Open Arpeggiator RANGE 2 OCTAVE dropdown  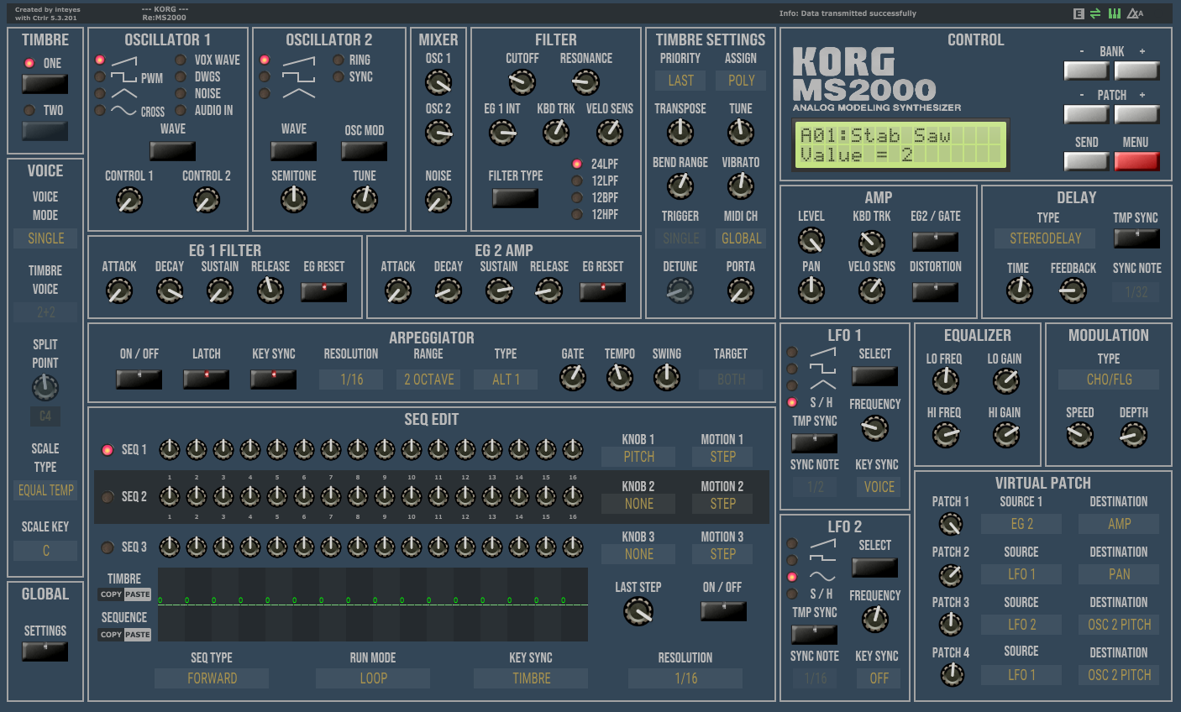click(428, 380)
